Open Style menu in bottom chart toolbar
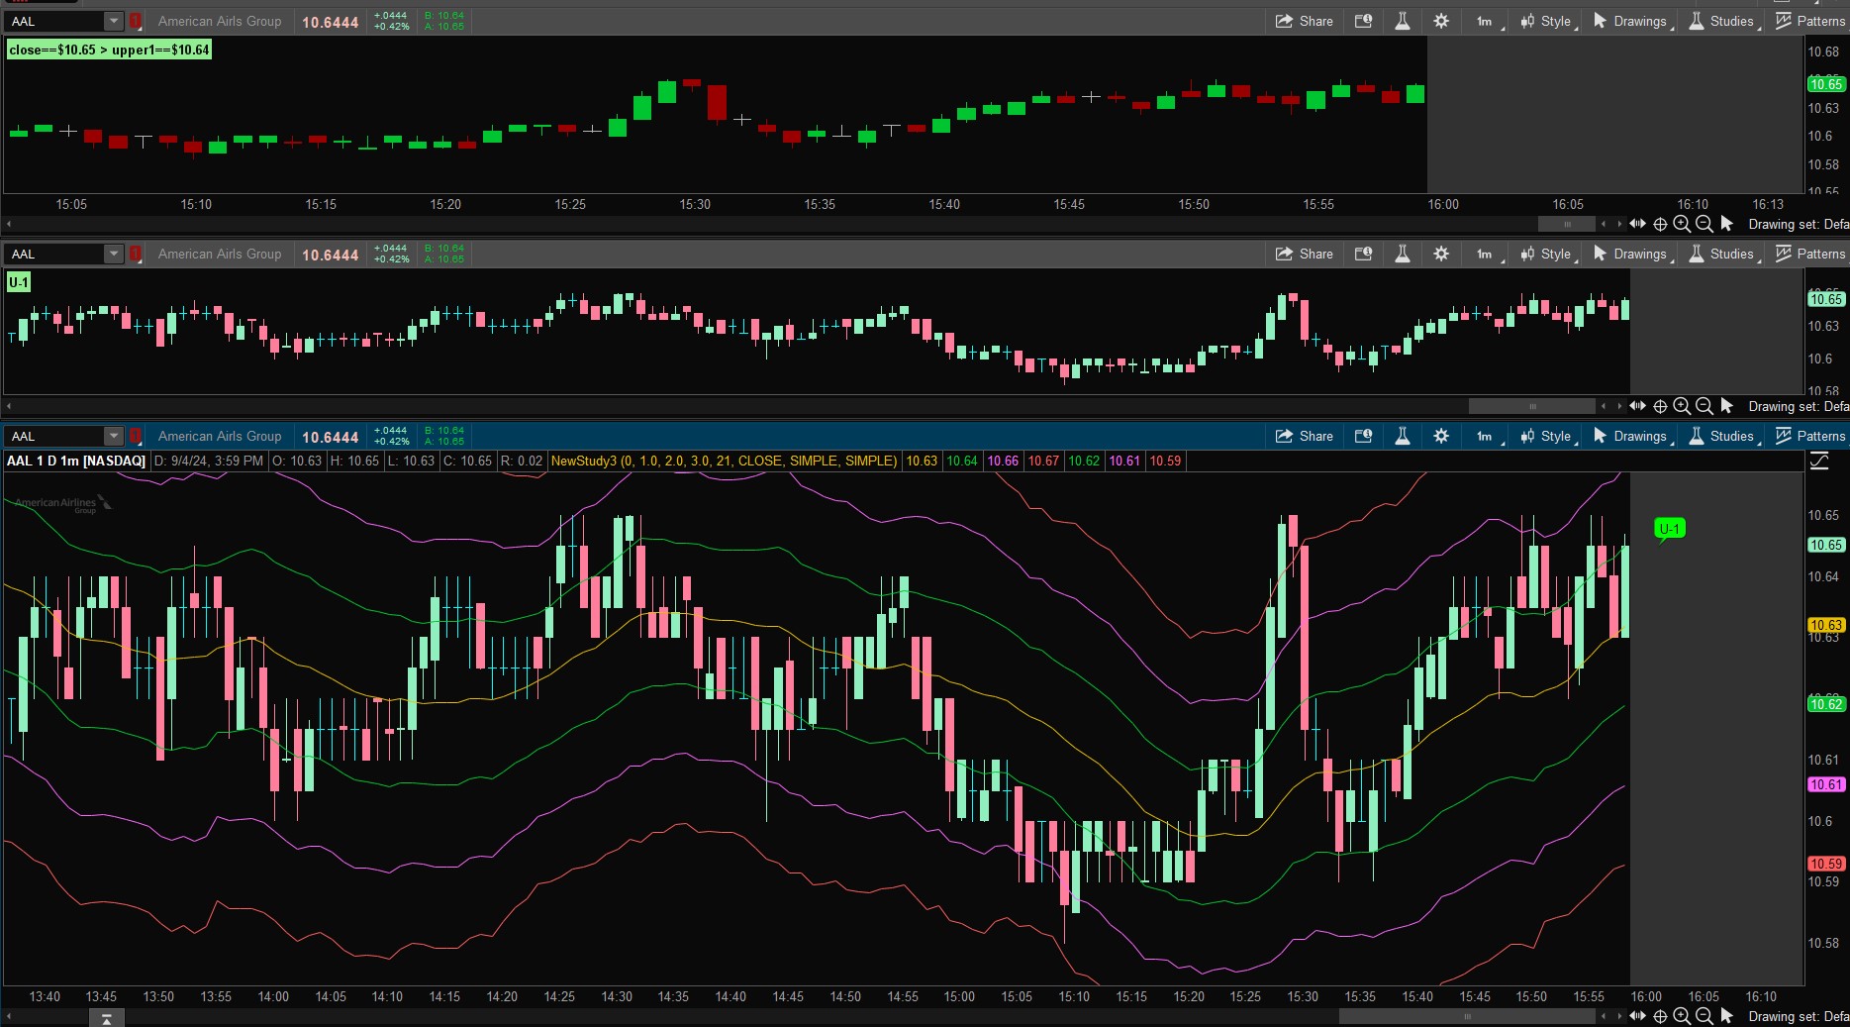This screenshot has height=1027, width=1850. (1549, 436)
